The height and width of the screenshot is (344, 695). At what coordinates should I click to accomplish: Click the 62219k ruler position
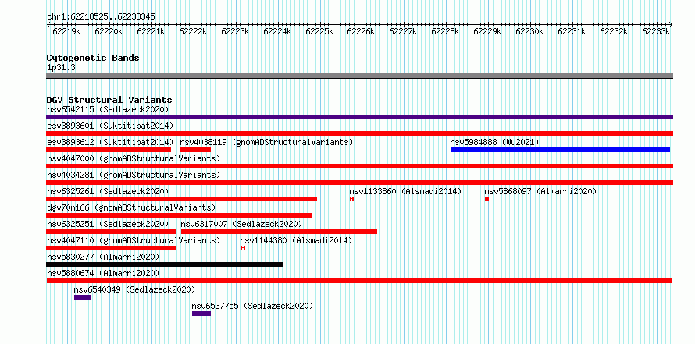pyautogui.click(x=66, y=32)
